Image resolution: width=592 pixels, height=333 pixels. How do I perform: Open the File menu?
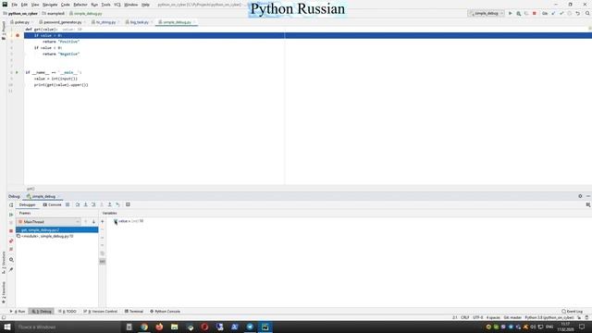pyautogui.click(x=15, y=5)
